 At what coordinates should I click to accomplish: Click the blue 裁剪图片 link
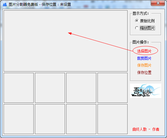[144, 58]
